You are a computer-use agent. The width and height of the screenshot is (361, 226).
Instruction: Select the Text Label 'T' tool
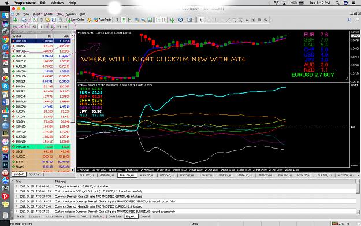click(253, 20)
